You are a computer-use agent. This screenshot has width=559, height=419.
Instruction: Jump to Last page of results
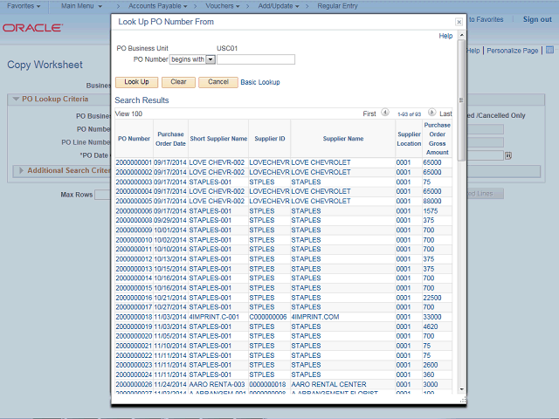(445, 113)
